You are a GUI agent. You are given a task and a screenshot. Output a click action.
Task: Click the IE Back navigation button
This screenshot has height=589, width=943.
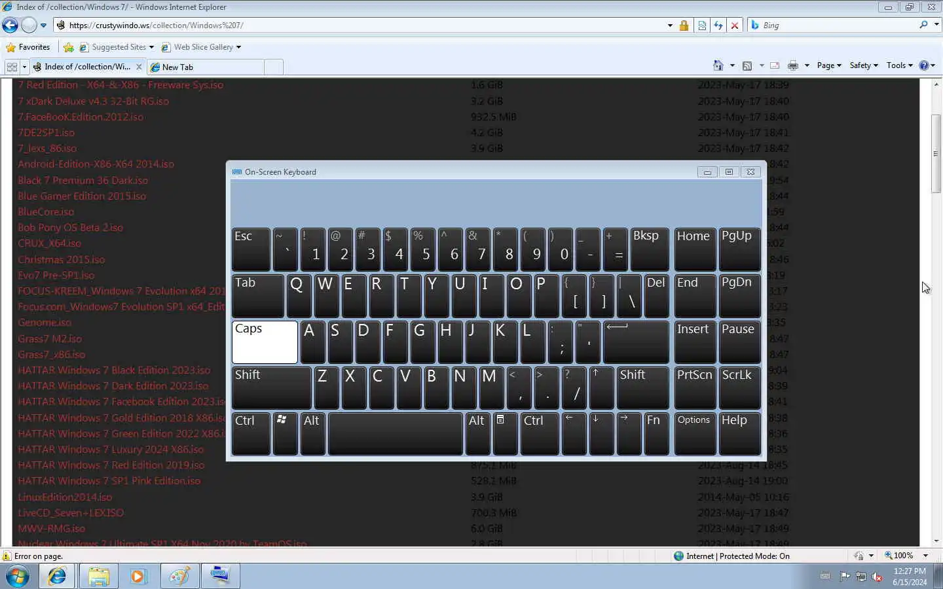[10, 25]
